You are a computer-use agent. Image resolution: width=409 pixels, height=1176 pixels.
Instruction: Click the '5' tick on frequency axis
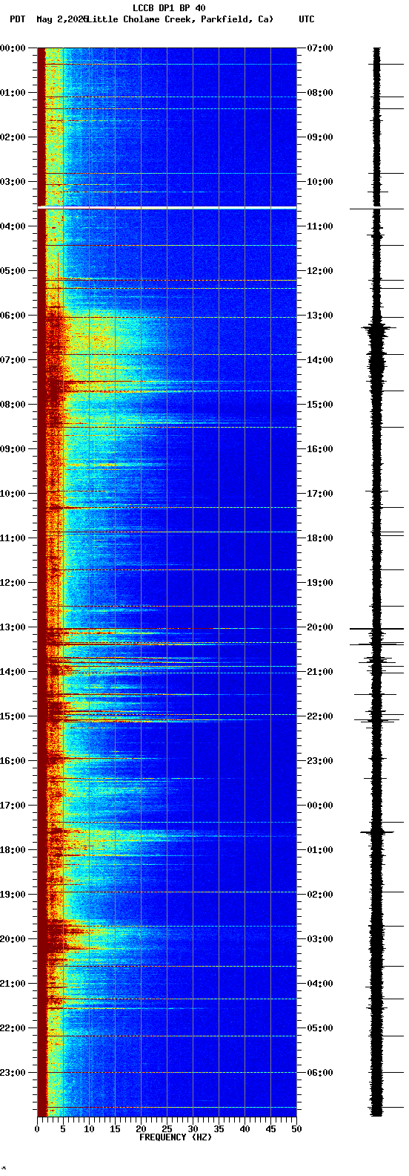point(63,1129)
